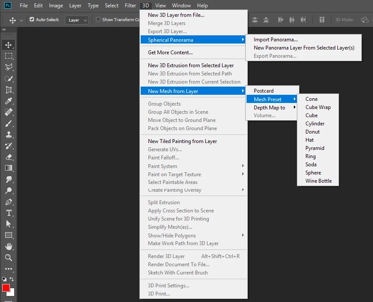Screen dimensions: 373x302
Task: Select the Smudge tool
Action: tap(9, 179)
